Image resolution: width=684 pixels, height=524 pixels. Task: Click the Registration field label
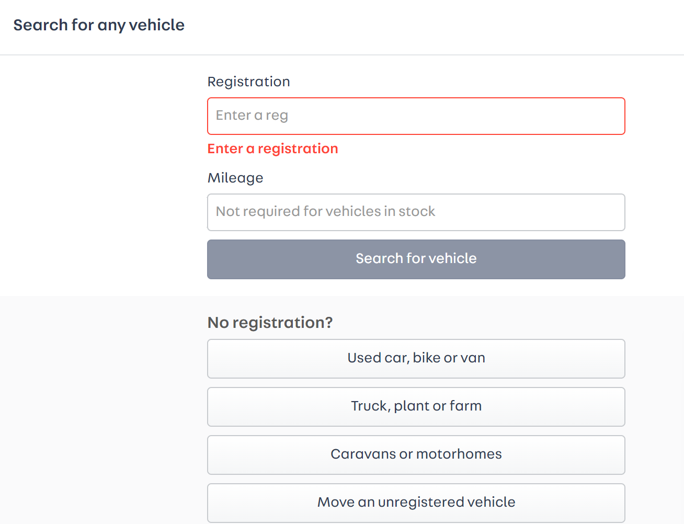tap(248, 82)
